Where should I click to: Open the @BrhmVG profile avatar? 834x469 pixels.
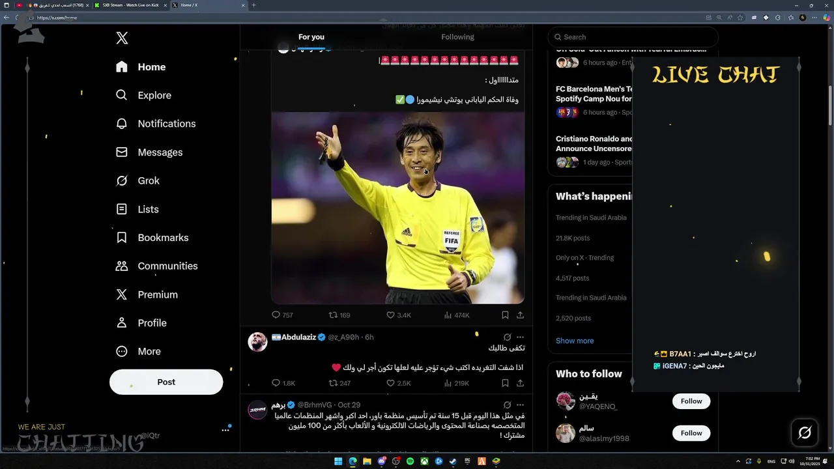point(257,410)
